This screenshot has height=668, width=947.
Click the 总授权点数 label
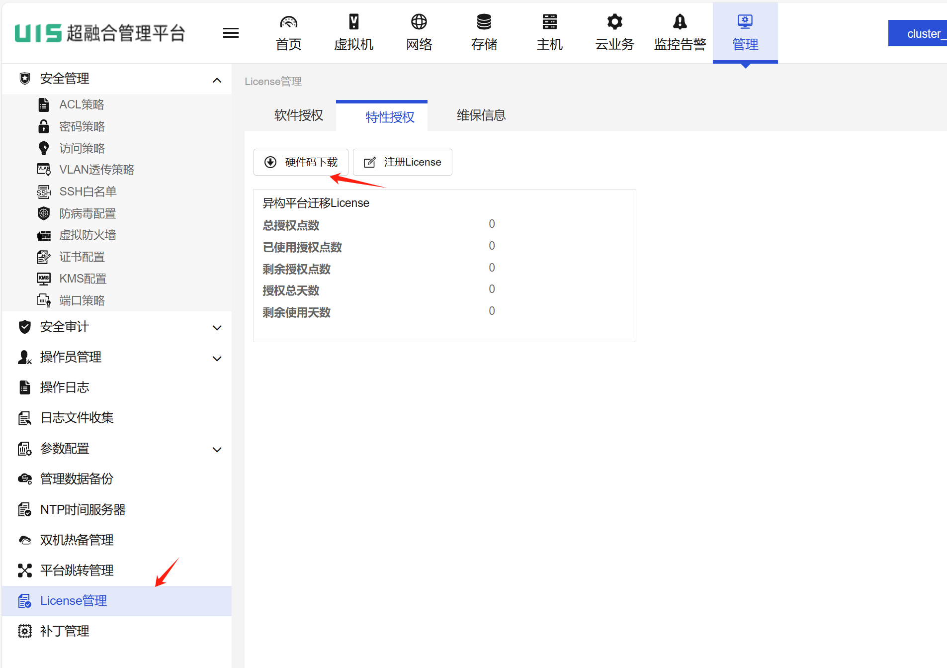[x=291, y=225]
